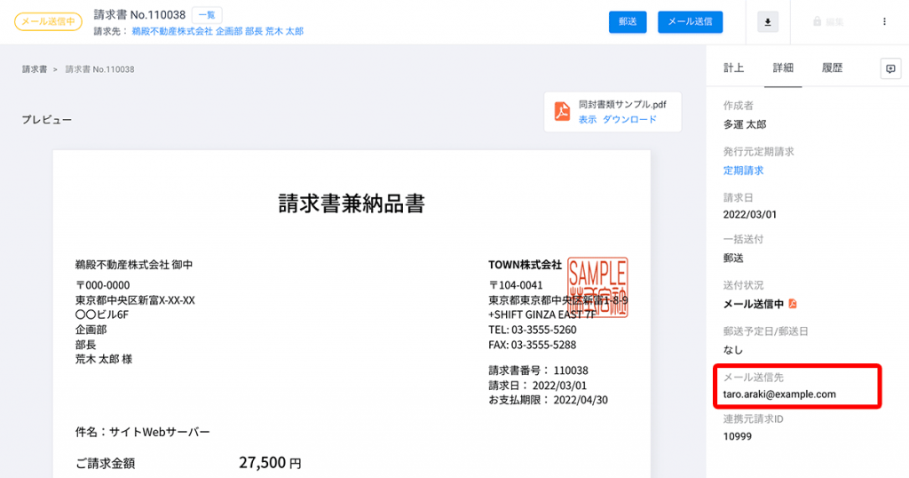909x478 pixels.
Task: Open the 一覧 list button
Action: (x=206, y=15)
